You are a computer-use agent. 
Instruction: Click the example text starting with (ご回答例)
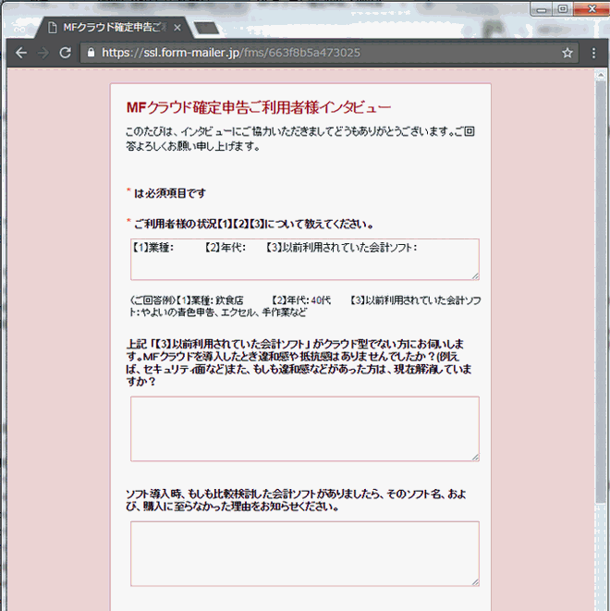click(x=305, y=306)
